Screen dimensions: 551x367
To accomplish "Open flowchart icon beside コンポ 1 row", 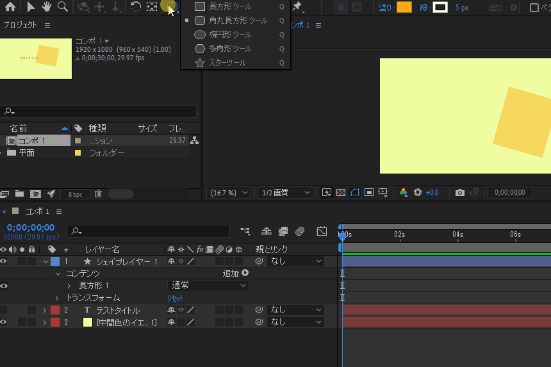I will tap(194, 140).
